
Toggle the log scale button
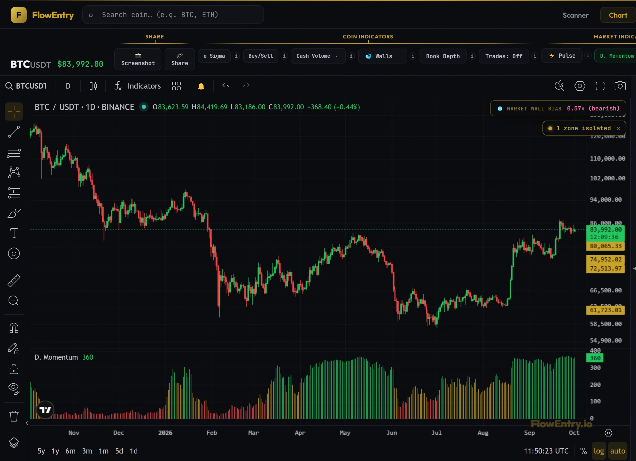(598, 451)
